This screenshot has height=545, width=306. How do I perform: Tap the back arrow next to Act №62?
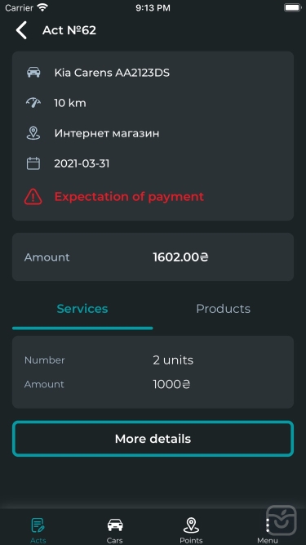click(x=21, y=30)
